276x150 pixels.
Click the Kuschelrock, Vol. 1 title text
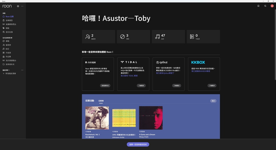[93, 135]
